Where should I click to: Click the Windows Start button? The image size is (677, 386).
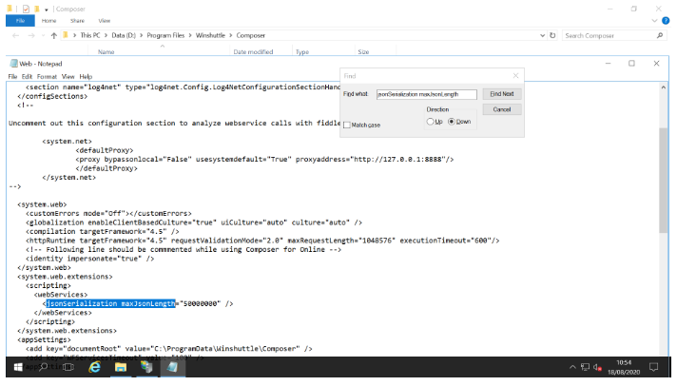[x=14, y=366]
